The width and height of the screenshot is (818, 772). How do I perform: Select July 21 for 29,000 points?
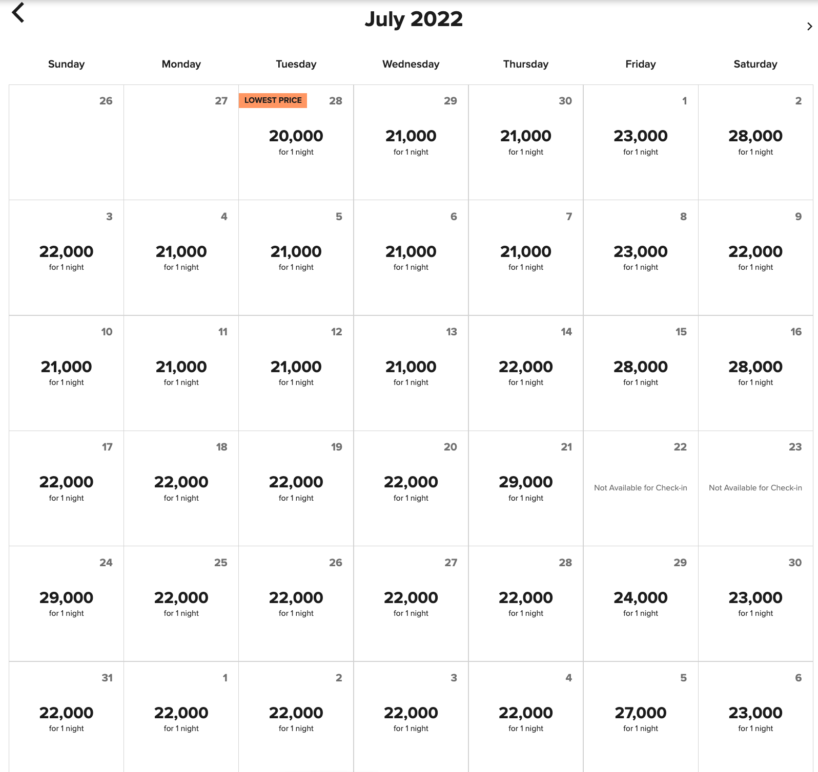click(525, 488)
